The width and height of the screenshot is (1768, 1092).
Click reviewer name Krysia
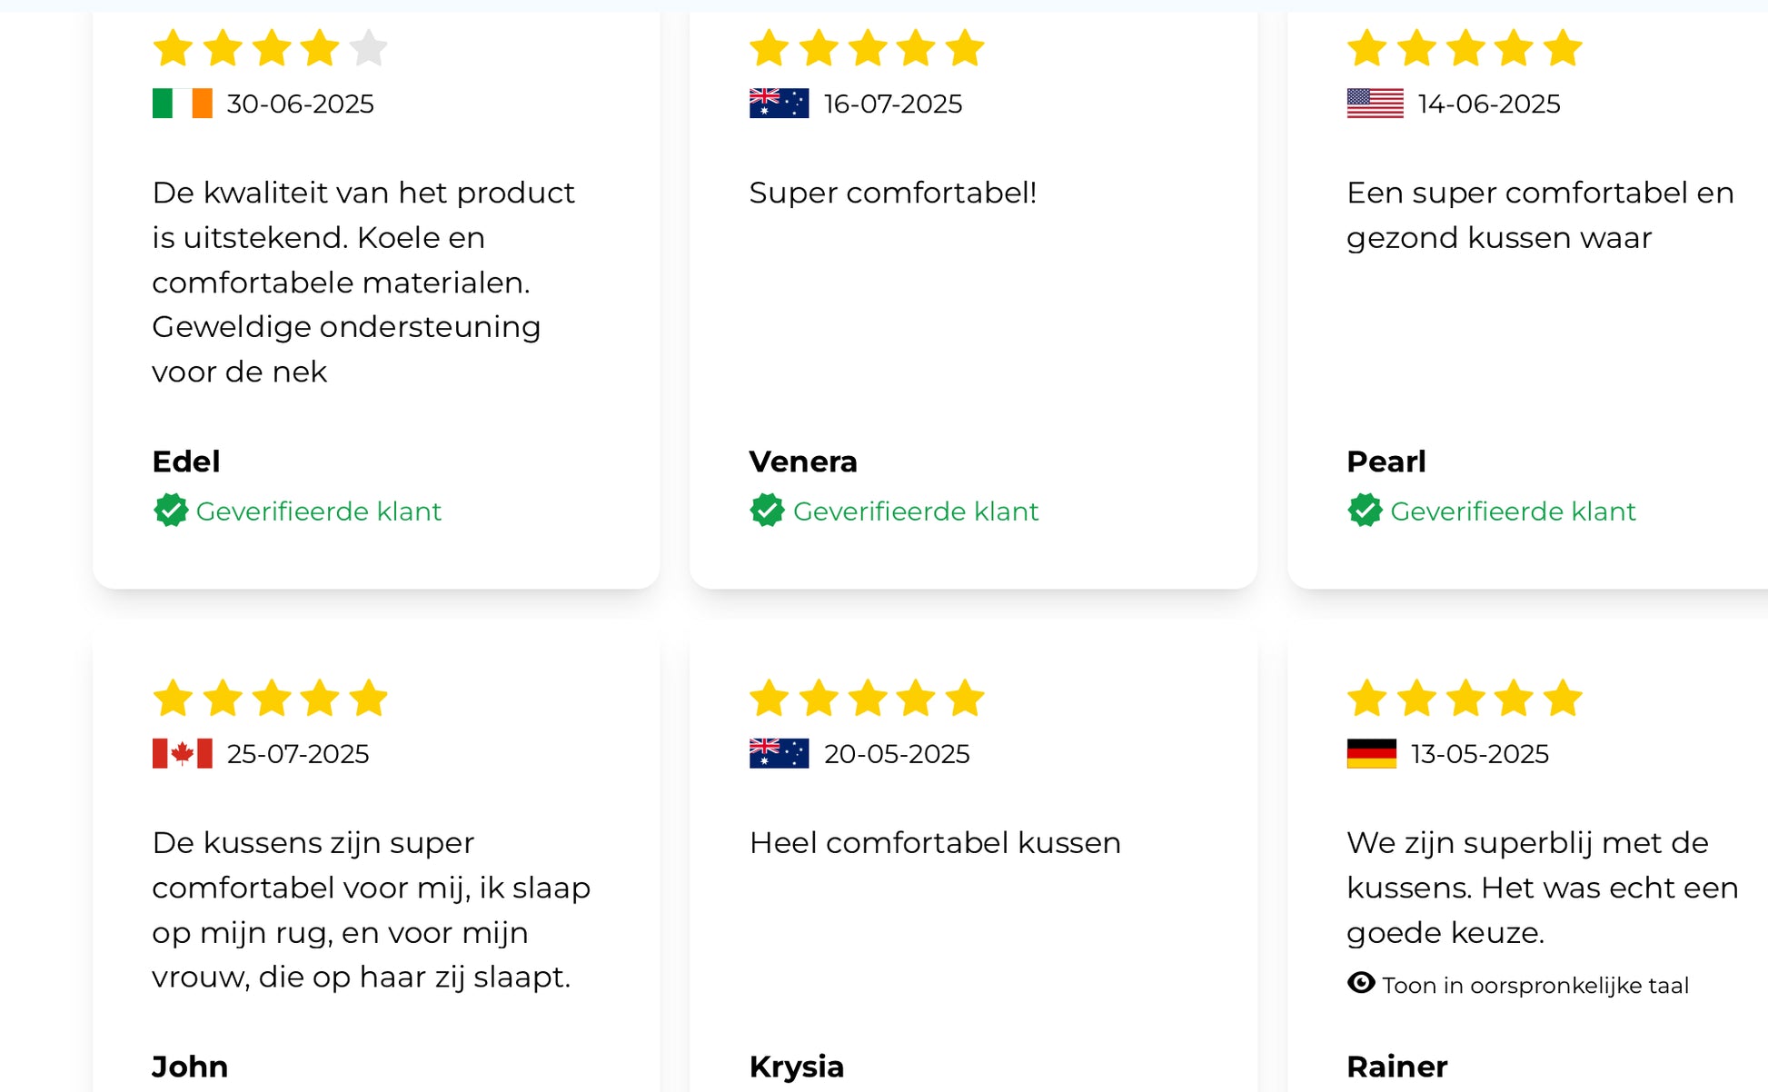click(797, 1067)
